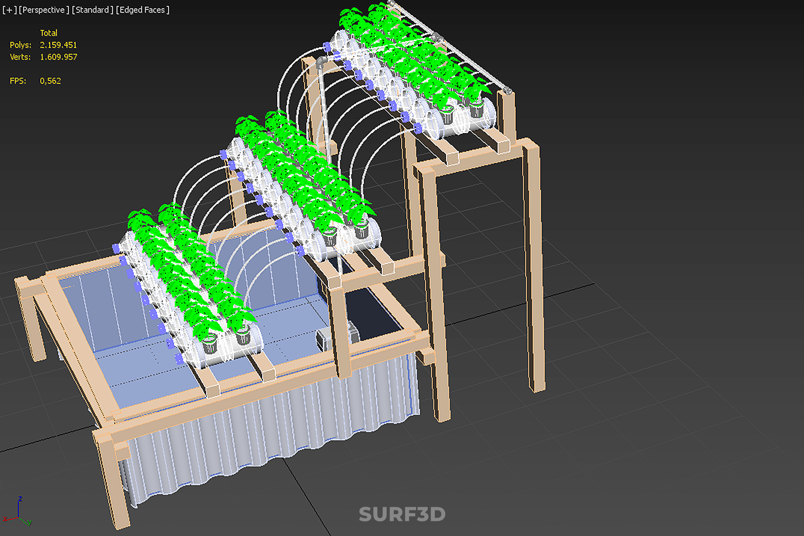The image size is (804, 536).
Task: Open the Standard shading label menu
Action: pos(92,10)
